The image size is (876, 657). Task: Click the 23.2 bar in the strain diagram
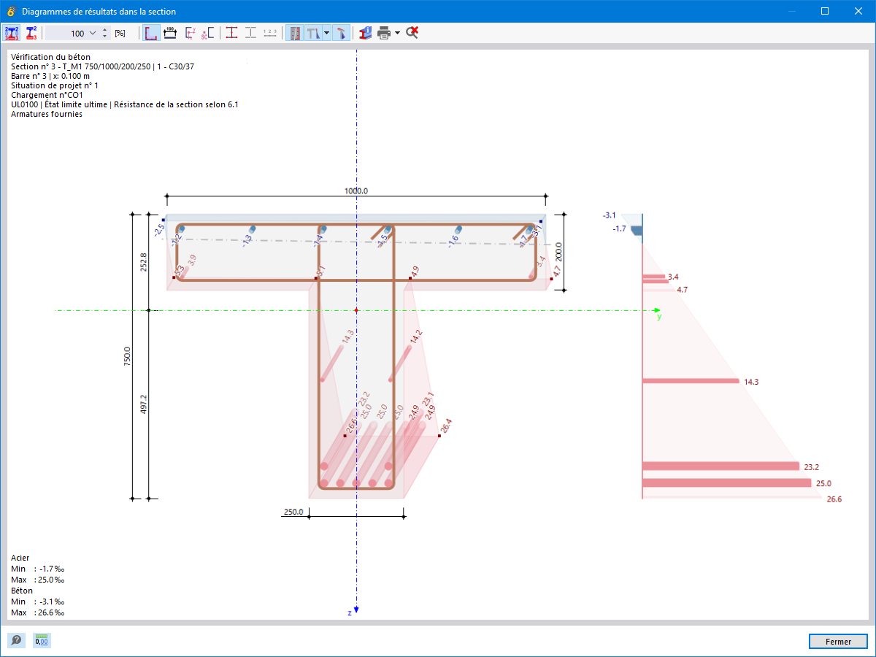pos(721,466)
